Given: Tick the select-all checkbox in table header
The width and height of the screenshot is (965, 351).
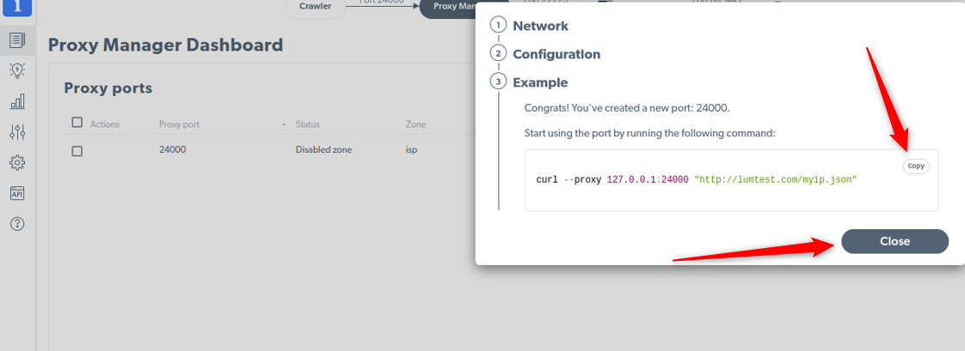Looking at the screenshot, I should coord(77,123).
